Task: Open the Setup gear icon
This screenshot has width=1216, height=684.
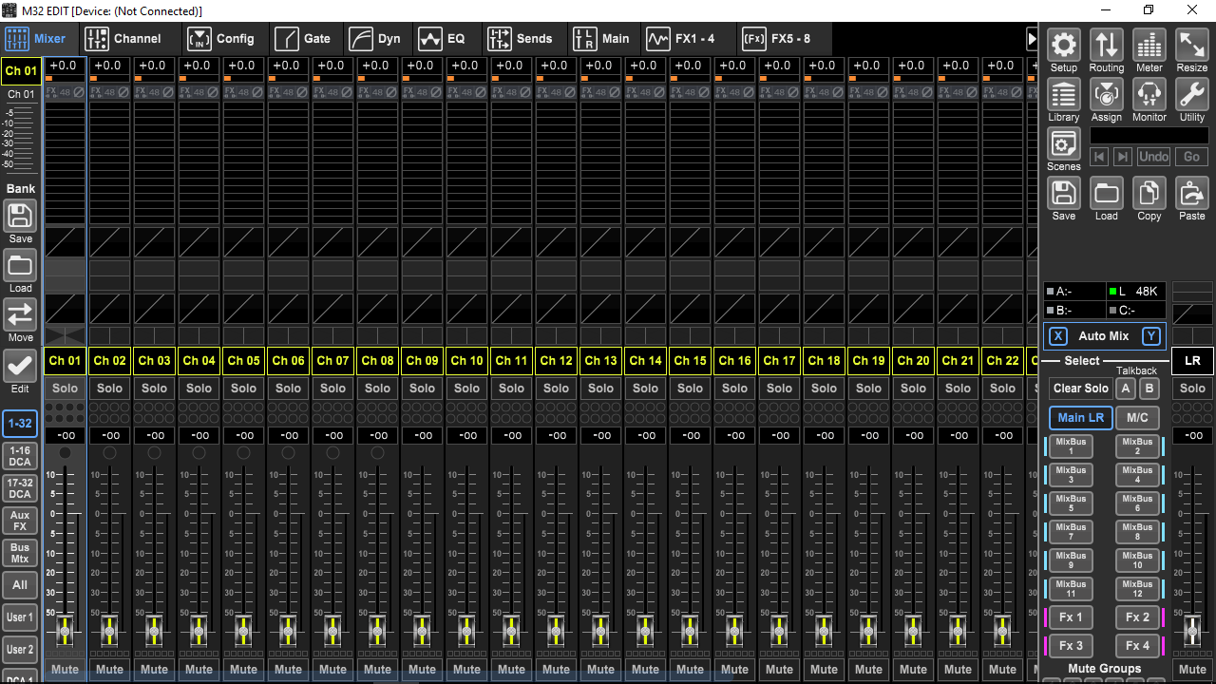Action: coord(1063,45)
